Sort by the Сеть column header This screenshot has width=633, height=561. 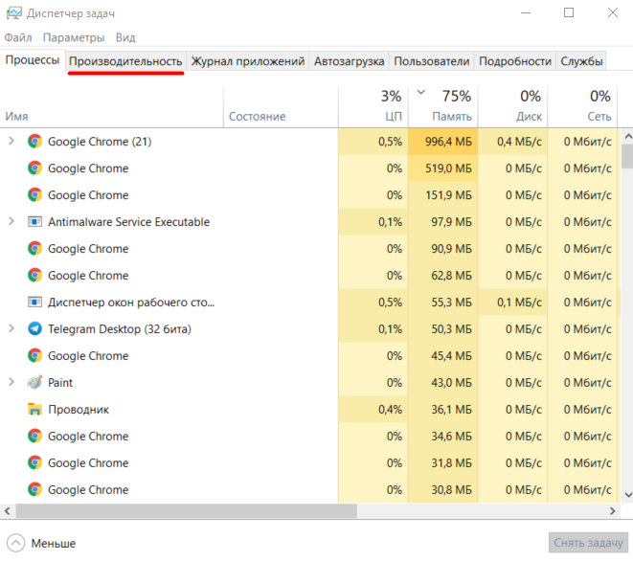click(582, 107)
